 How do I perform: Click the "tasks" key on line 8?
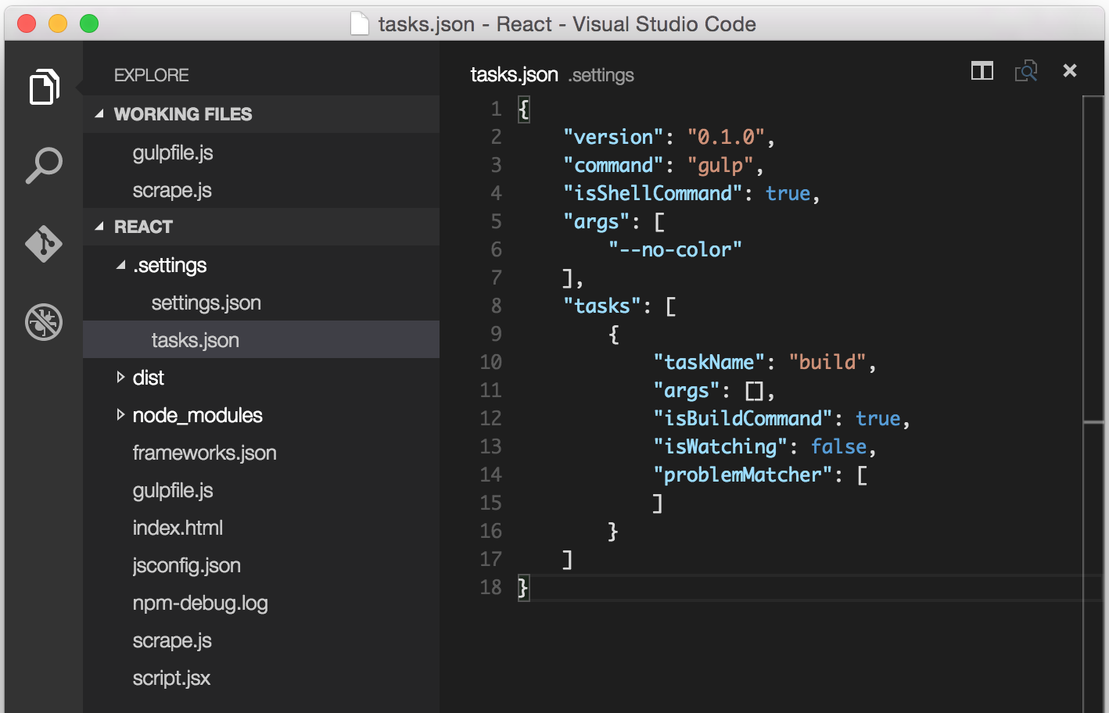coord(602,306)
